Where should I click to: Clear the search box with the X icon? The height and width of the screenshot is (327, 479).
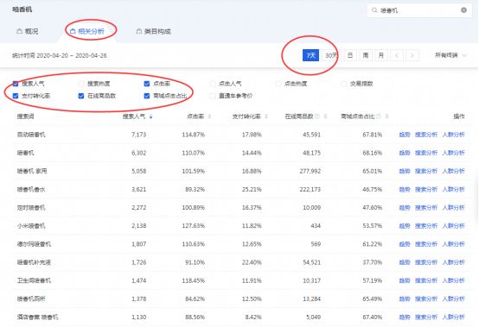[x=463, y=10]
